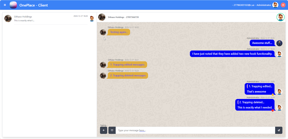Click the 'Typing...' status indicator
This screenshot has width=288, height=139.
click(x=104, y=125)
